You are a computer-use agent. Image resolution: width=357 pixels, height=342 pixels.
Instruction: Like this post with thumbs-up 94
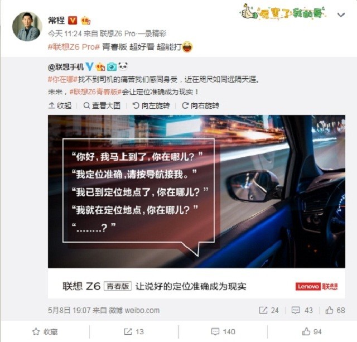pos(312,331)
